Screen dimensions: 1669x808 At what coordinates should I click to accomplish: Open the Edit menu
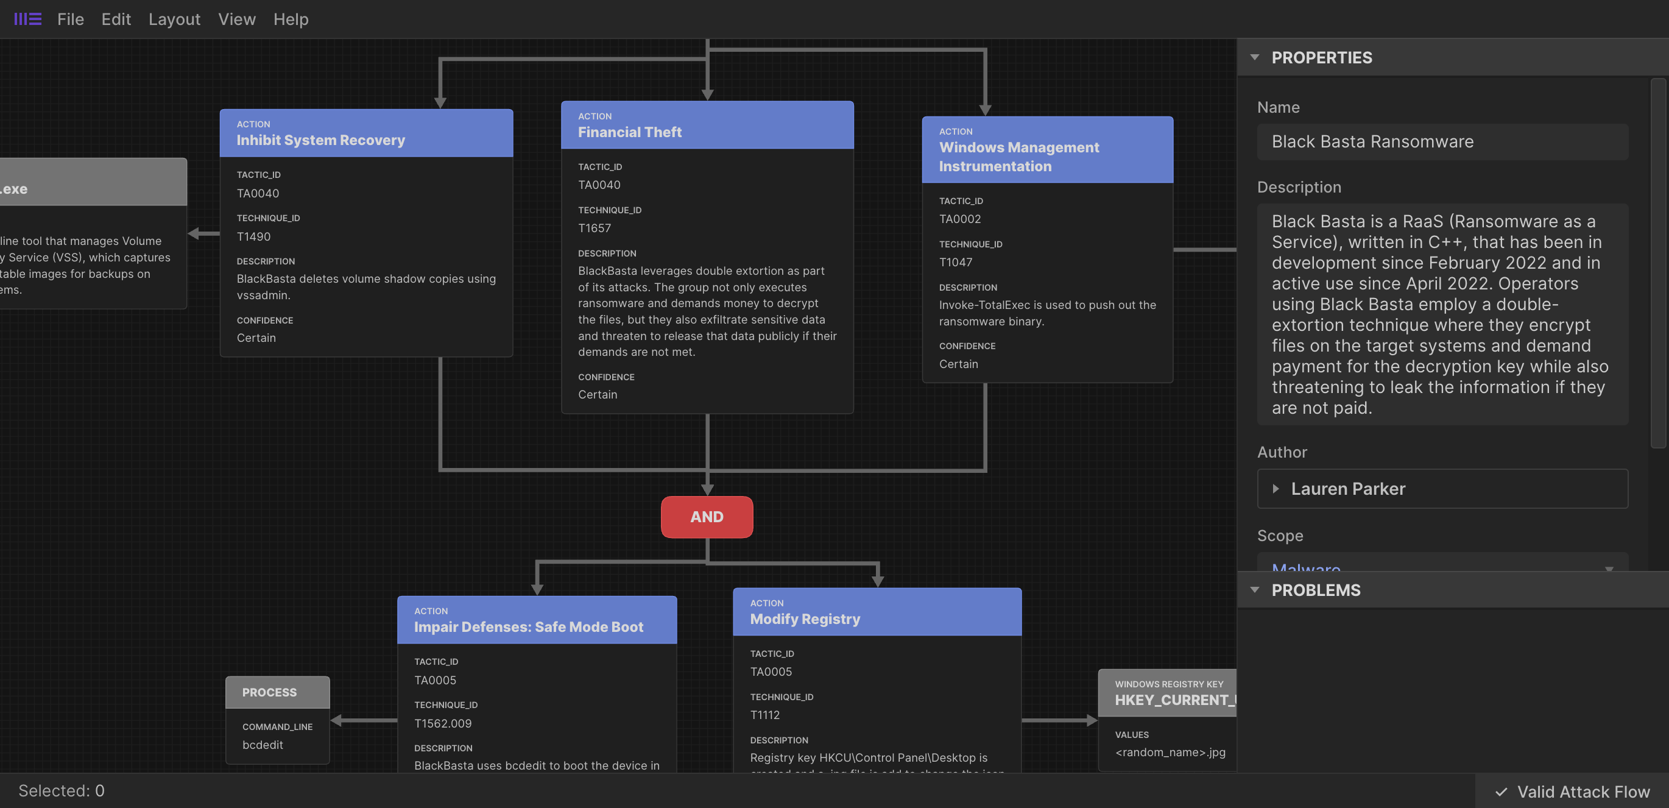click(x=116, y=19)
